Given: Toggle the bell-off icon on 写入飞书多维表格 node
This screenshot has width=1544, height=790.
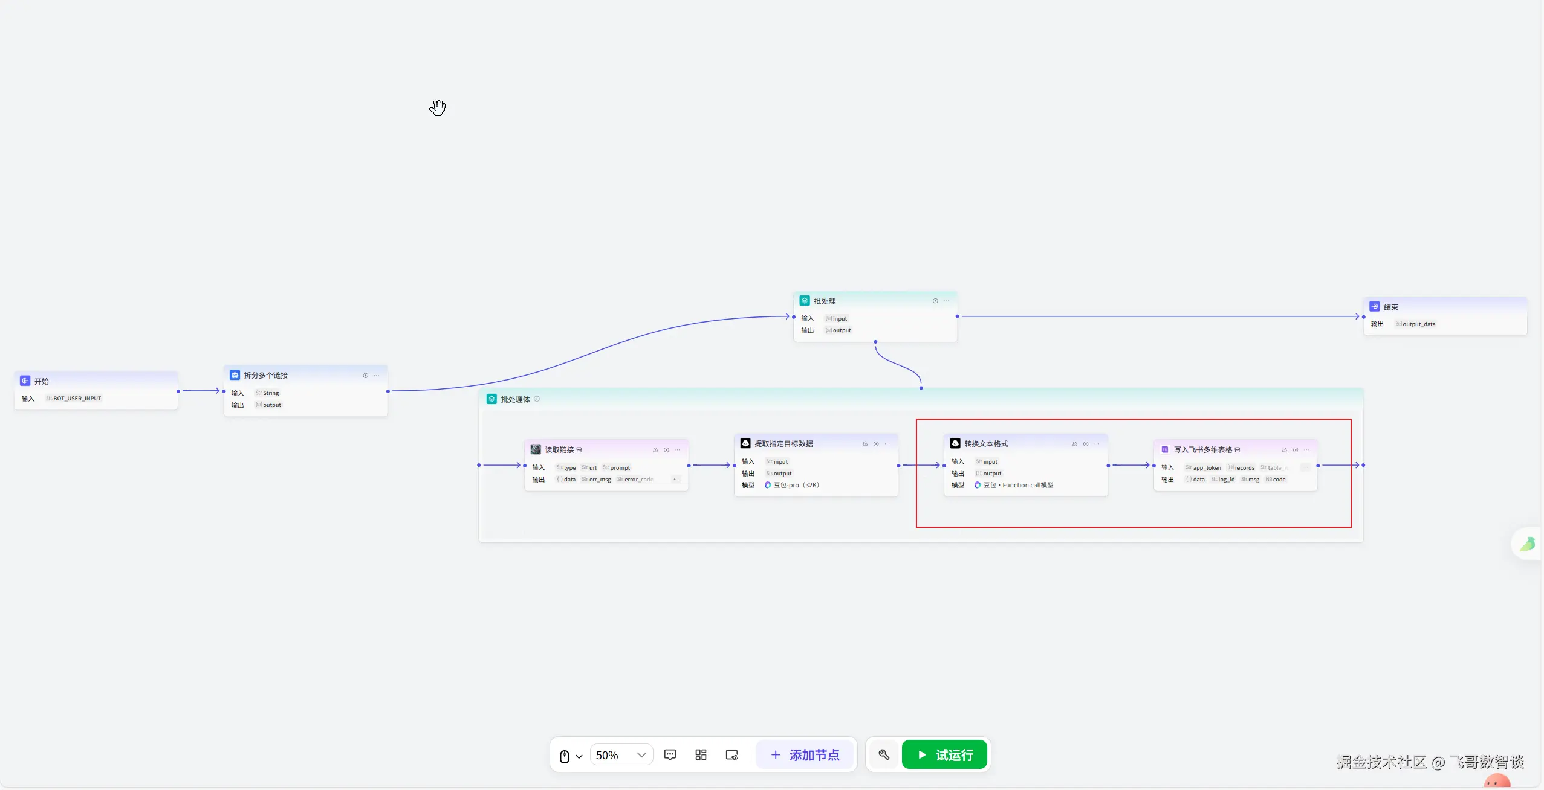Looking at the screenshot, I should coord(1284,450).
